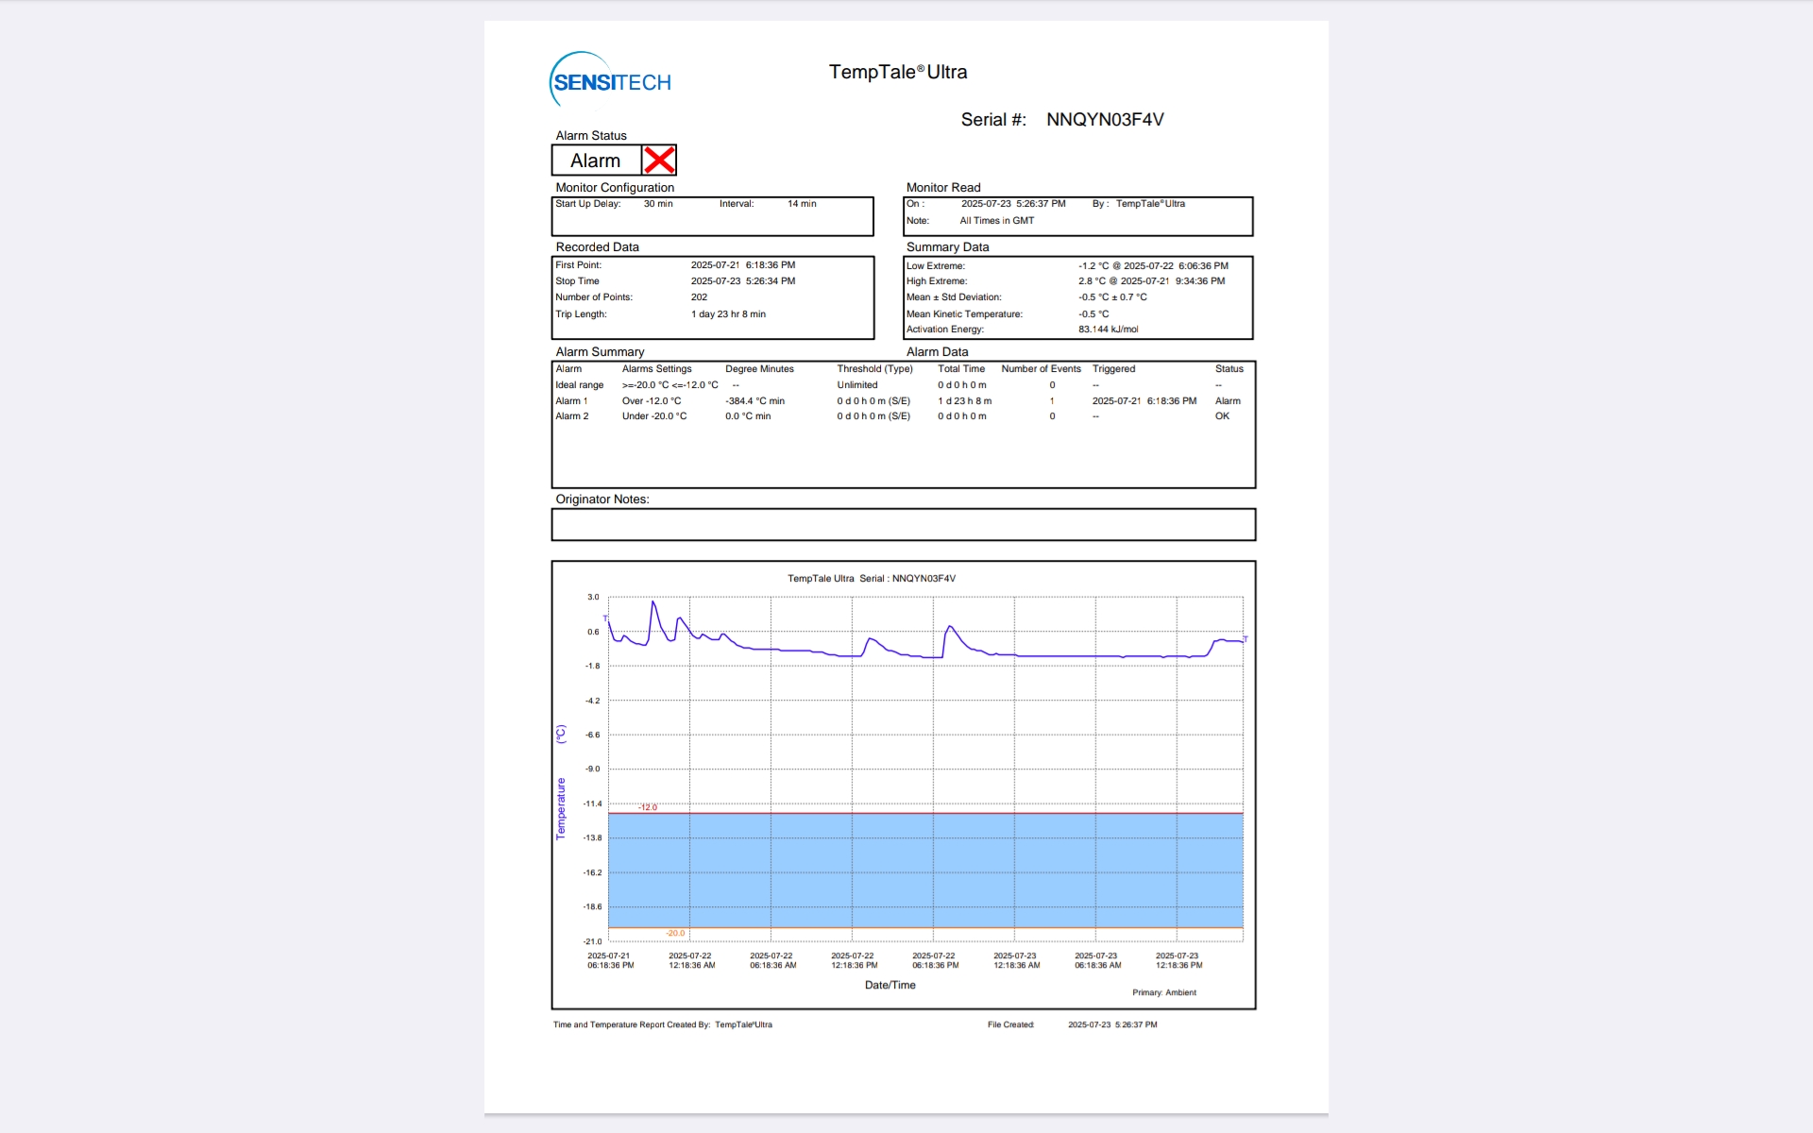This screenshot has height=1133, width=1813.
Task: Click the Ideal range row in the alarm table
Action: click(x=579, y=385)
